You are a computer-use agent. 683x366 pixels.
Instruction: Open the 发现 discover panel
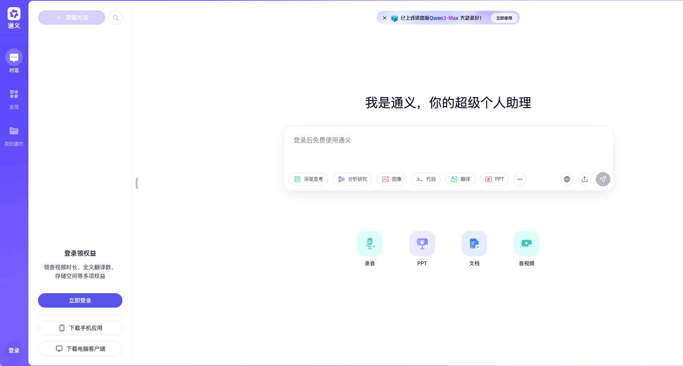click(x=14, y=98)
